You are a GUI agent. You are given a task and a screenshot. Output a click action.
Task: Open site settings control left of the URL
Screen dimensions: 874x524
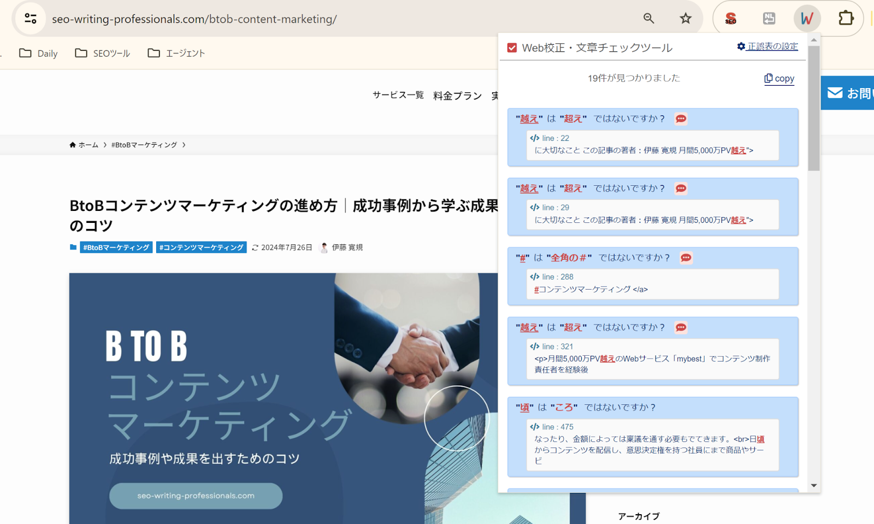30,18
